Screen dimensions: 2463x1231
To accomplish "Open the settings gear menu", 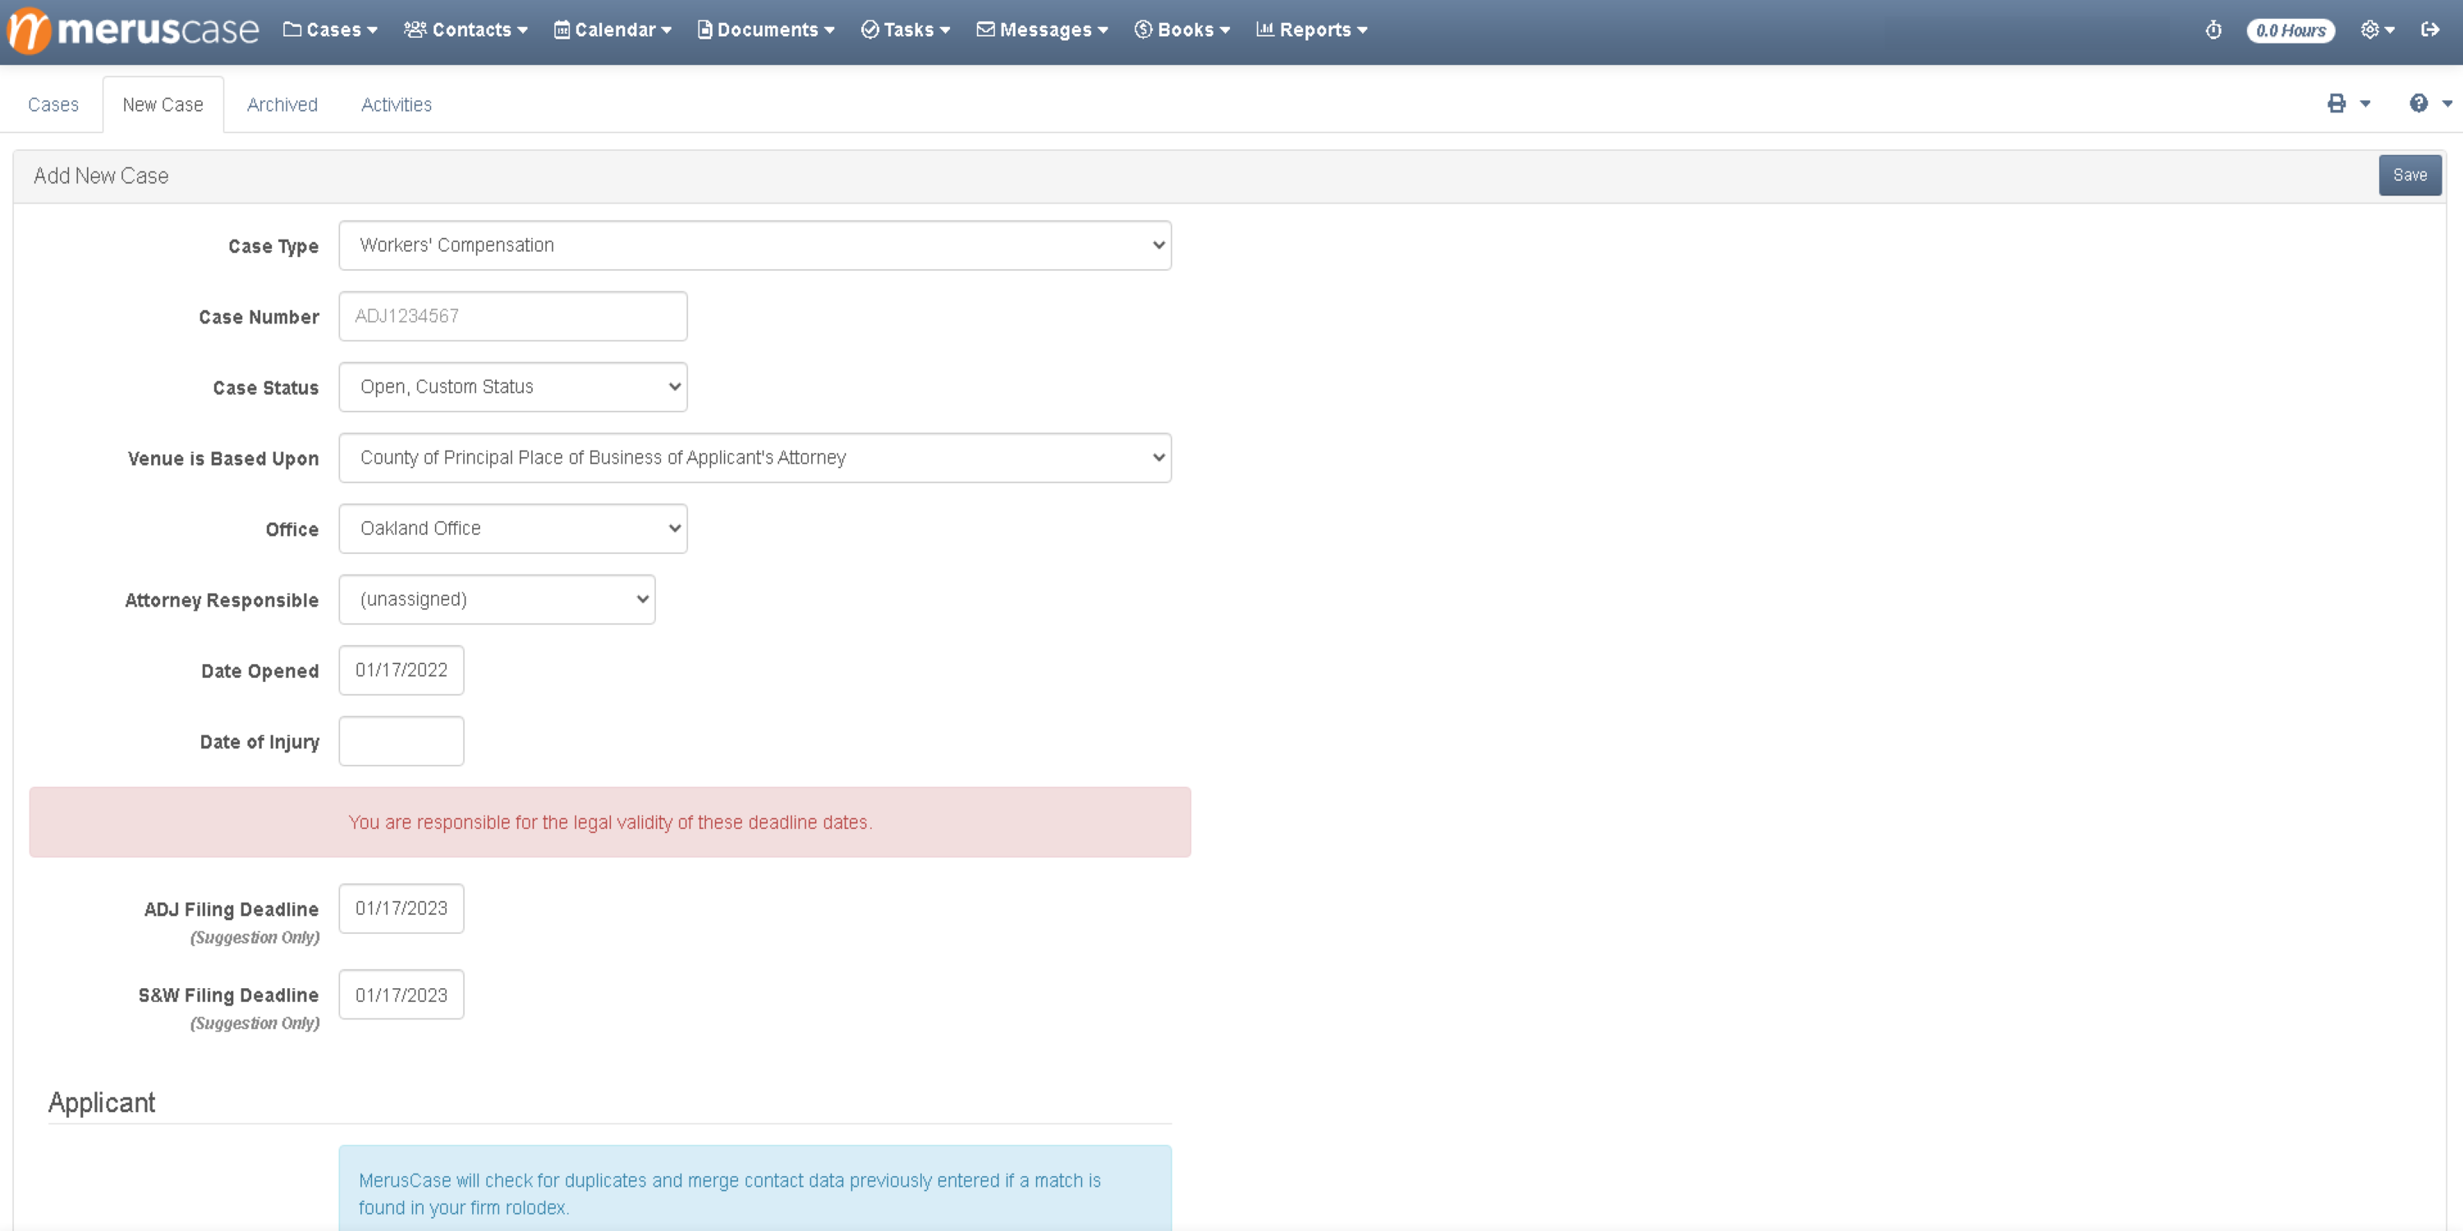I will pos(2377,30).
